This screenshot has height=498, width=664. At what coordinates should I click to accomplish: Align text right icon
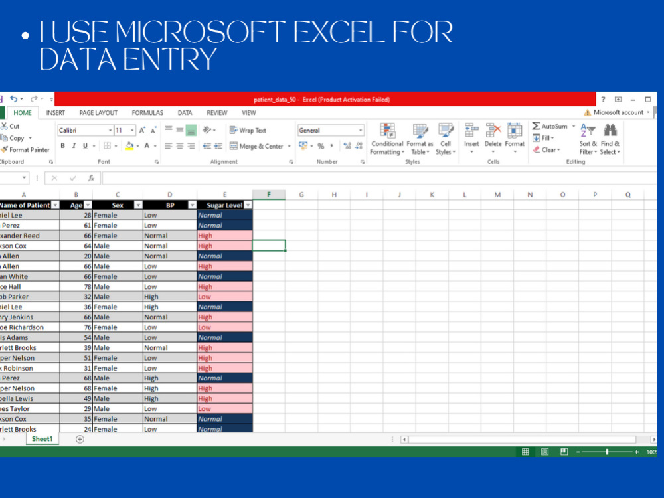pyautogui.click(x=191, y=146)
